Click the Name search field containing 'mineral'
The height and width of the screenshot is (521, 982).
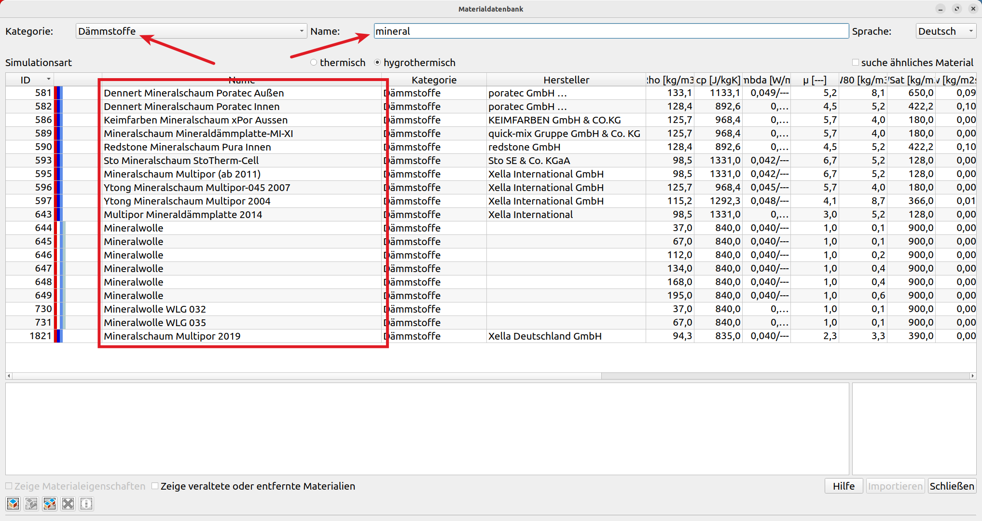(611, 31)
